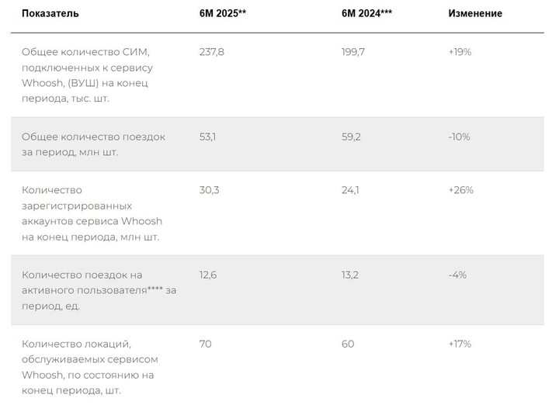Click the Изменение column header
The image size is (559, 405).
(475, 13)
